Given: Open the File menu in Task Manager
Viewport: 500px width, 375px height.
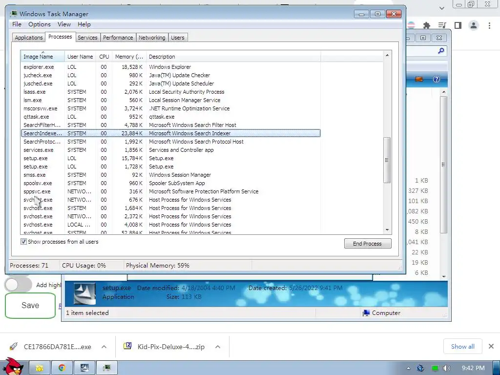Looking at the screenshot, I should pyautogui.click(x=17, y=24).
